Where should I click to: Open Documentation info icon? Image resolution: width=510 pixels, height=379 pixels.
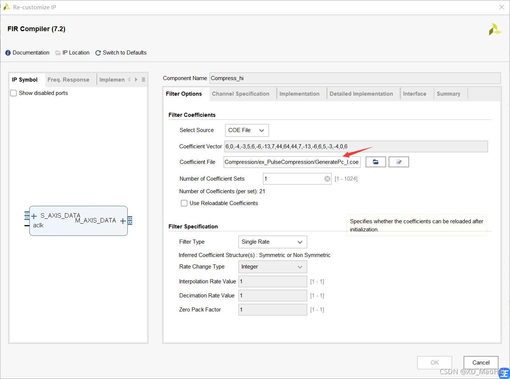coord(8,53)
